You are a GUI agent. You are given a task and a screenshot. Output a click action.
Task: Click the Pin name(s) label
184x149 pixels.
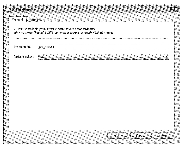tap(23, 47)
